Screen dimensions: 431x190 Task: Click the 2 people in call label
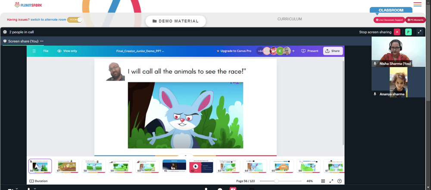(22, 32)
